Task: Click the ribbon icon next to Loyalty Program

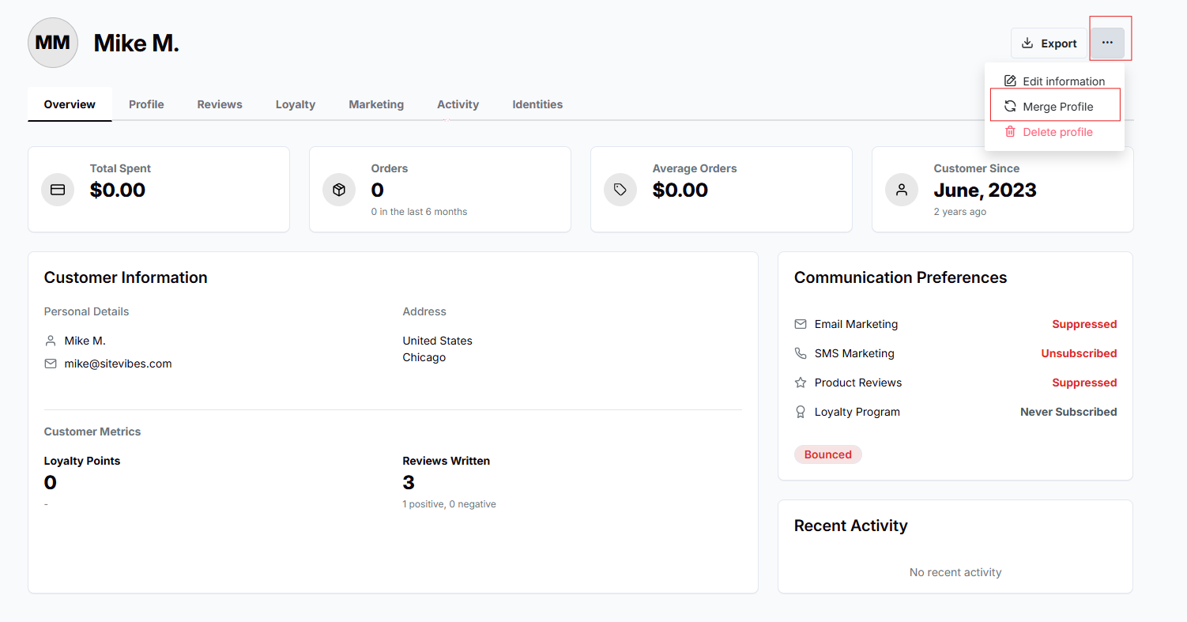Action: (801, 412)
